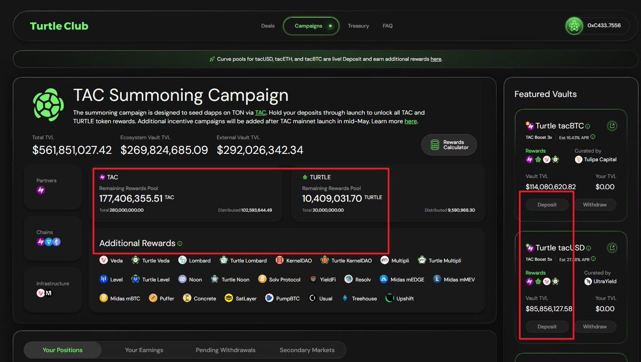Switch to the Your Positions tab
This screenshot has width=641, height=362.
coord(62,350)
